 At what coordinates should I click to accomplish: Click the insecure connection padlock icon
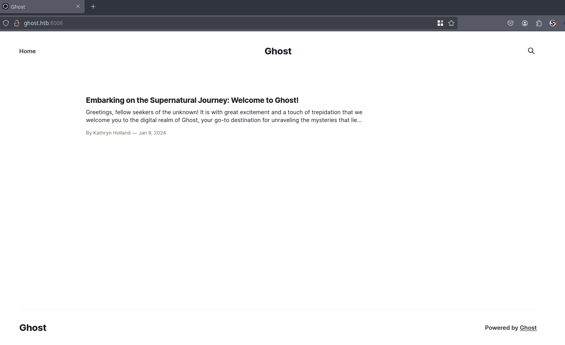click(x=17, y=23)
